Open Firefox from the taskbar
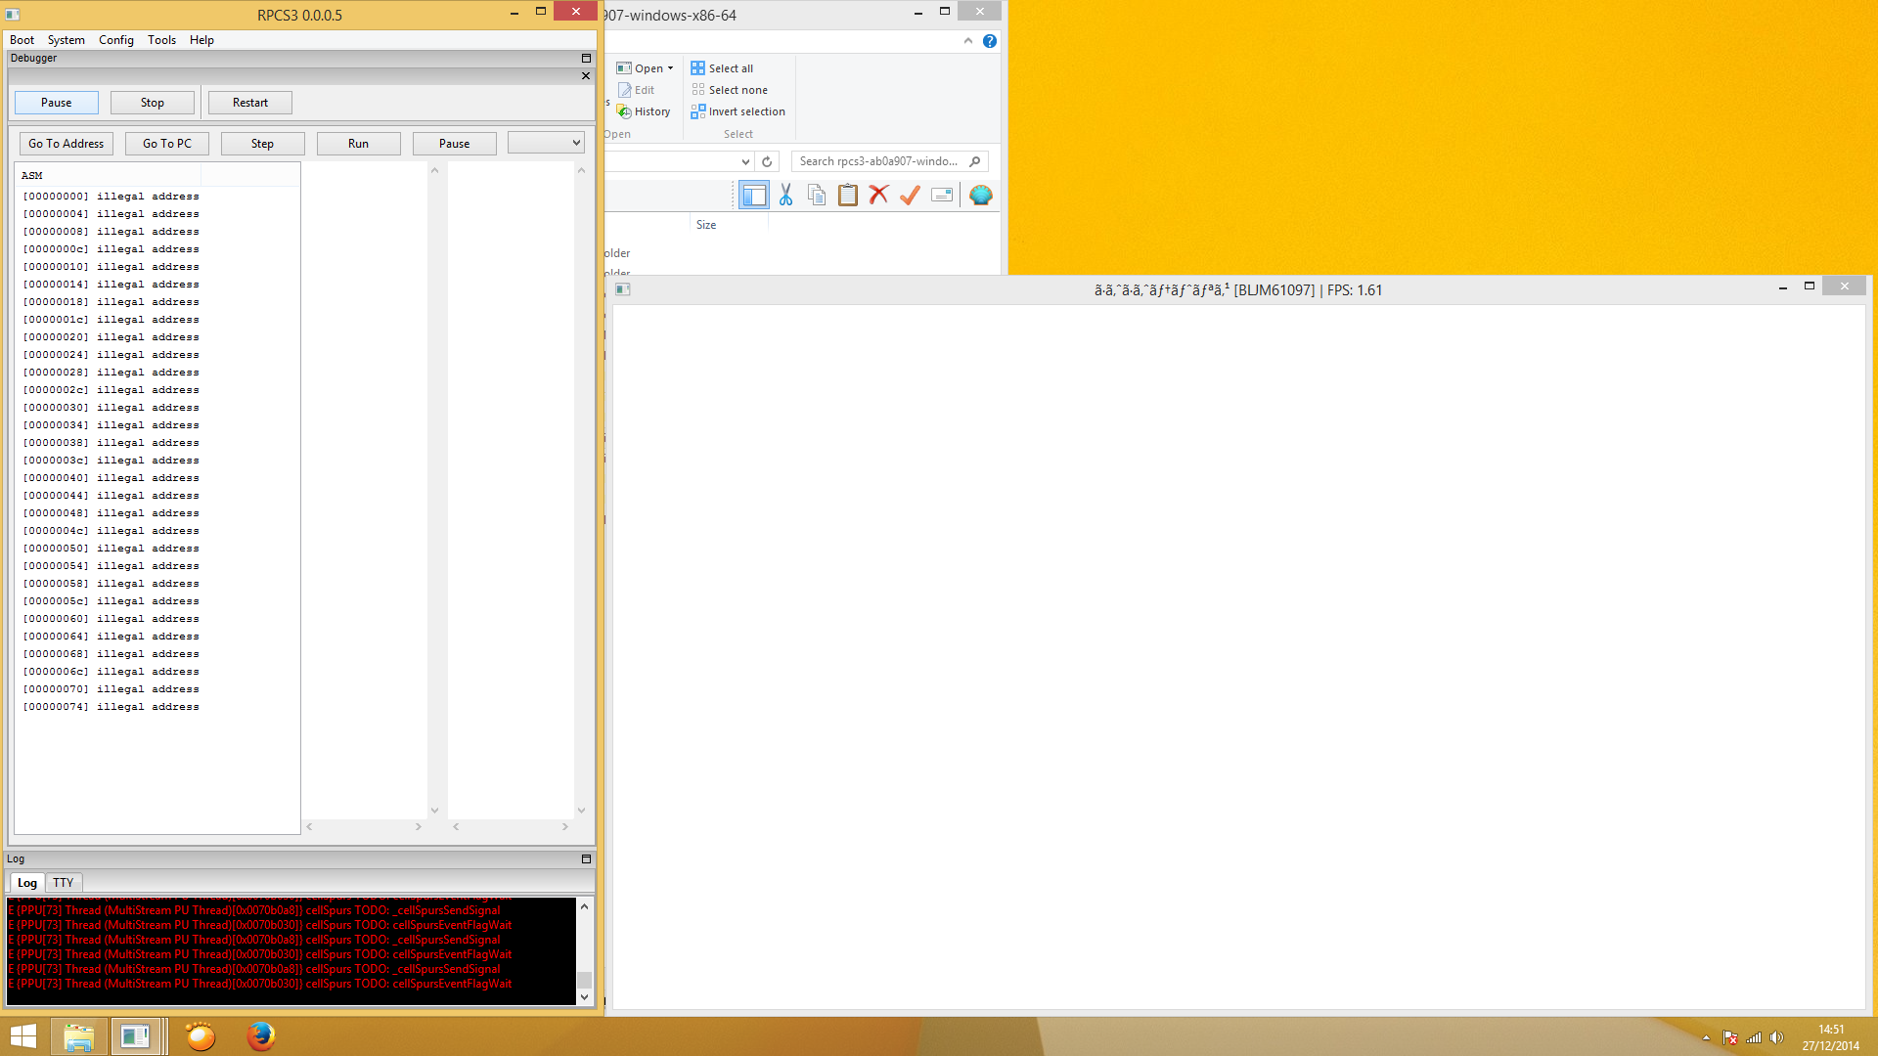 click(260, 1035)
